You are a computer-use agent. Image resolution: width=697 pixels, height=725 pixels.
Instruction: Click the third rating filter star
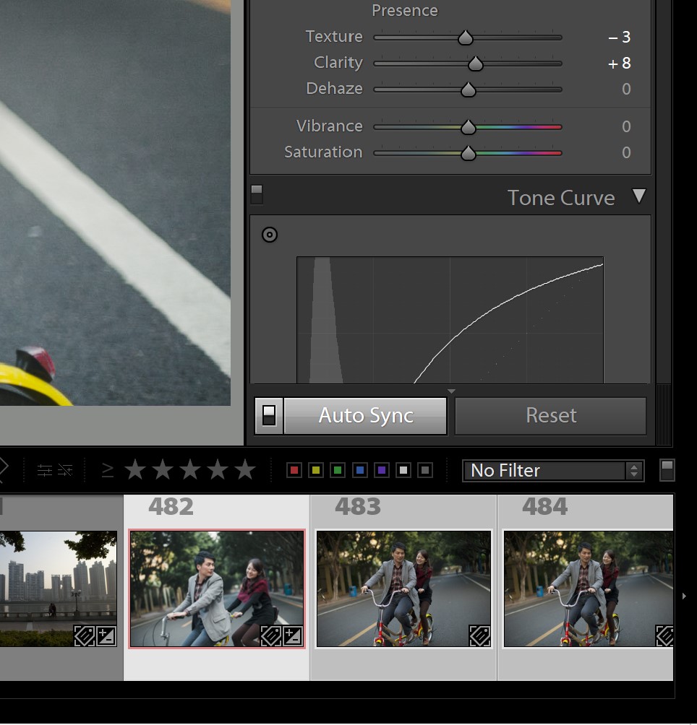[x=190, y=470]
